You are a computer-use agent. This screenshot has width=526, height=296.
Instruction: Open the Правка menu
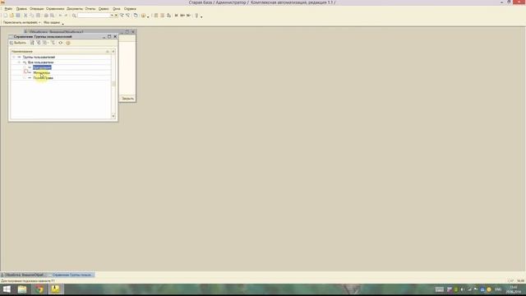(21, 9)
